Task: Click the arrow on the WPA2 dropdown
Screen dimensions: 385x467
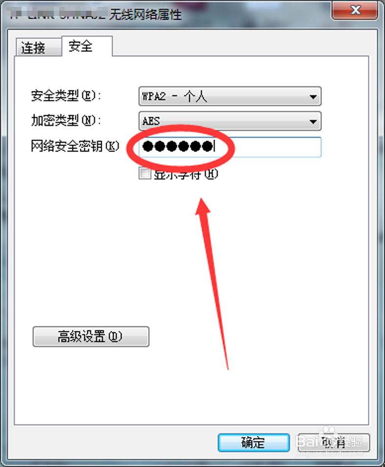Action: (313, 97)
